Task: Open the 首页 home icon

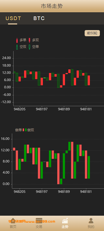Action: point(13,221)
